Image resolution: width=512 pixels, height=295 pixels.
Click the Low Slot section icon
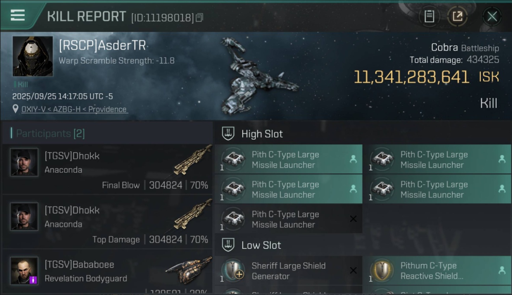pyautogui.click(x=228, y=245)
